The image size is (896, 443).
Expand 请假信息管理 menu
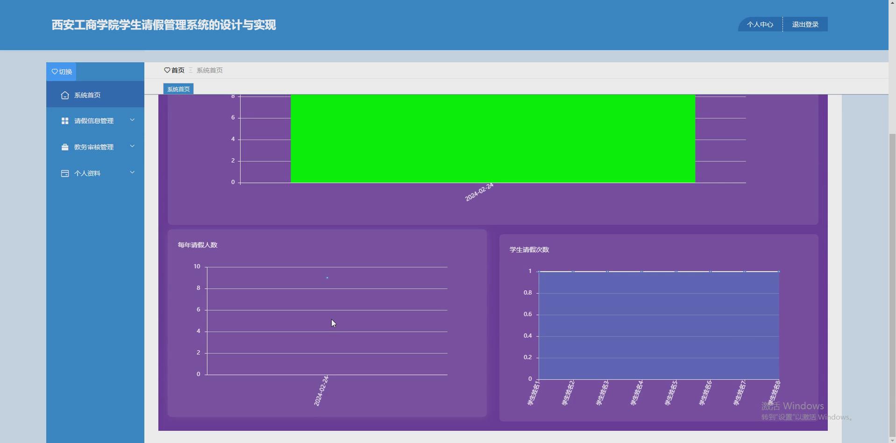(x=95, y=121)
